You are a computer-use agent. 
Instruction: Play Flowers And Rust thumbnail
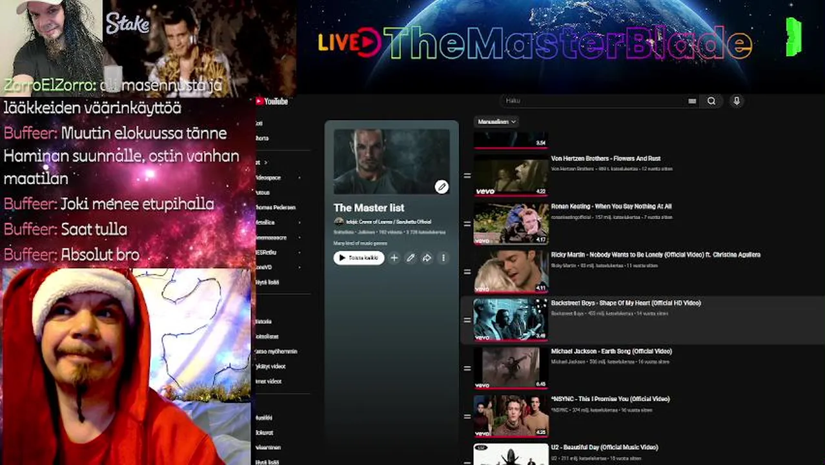pos(511,175)
